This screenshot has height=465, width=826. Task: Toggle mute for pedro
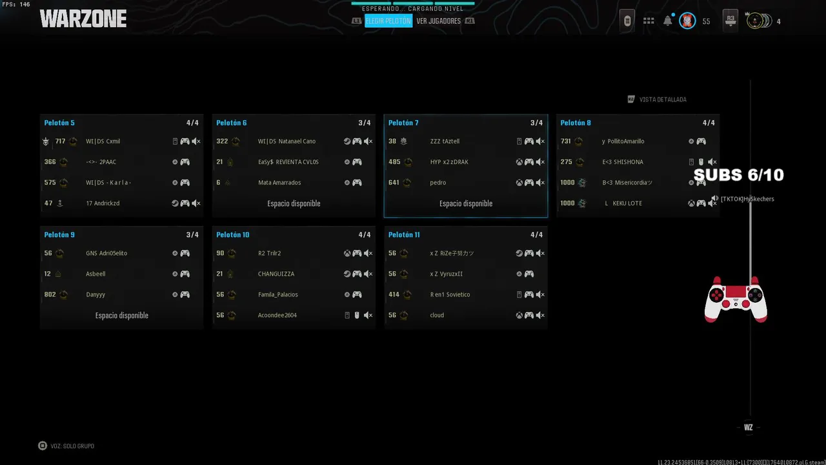tap(540, 183)
